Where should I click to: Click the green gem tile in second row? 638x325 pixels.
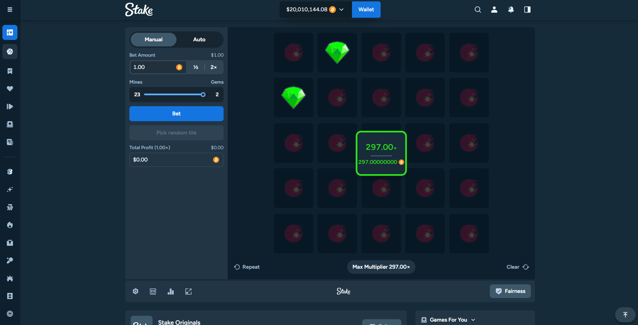click(x=294, y=98)
